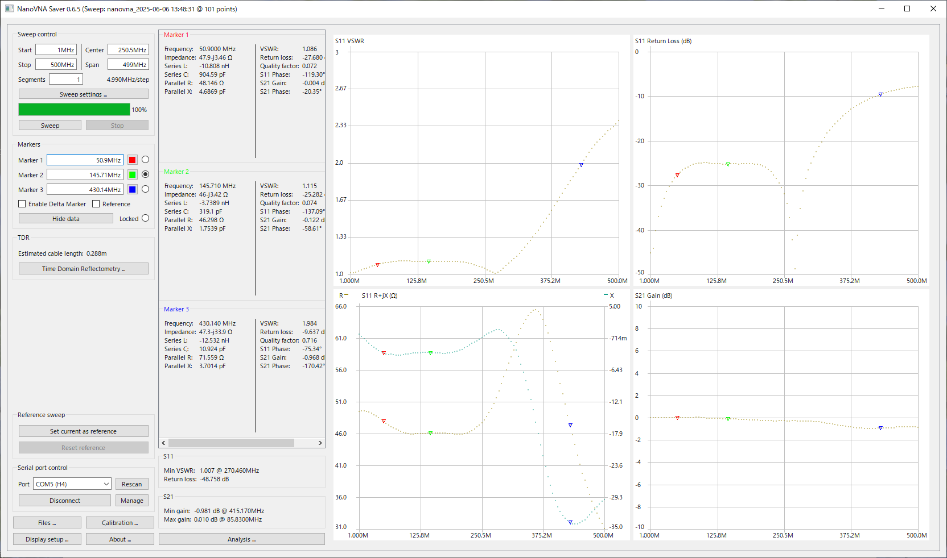Open the Analysis window
Image resolution: width=947 pixels, height=558 pixels.
click(x=242, y=539)
